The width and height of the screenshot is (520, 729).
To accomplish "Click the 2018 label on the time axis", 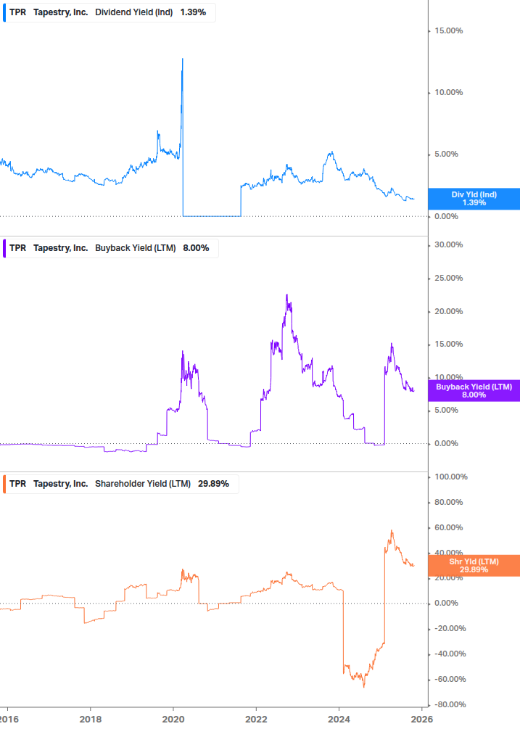I will (90, 719).
